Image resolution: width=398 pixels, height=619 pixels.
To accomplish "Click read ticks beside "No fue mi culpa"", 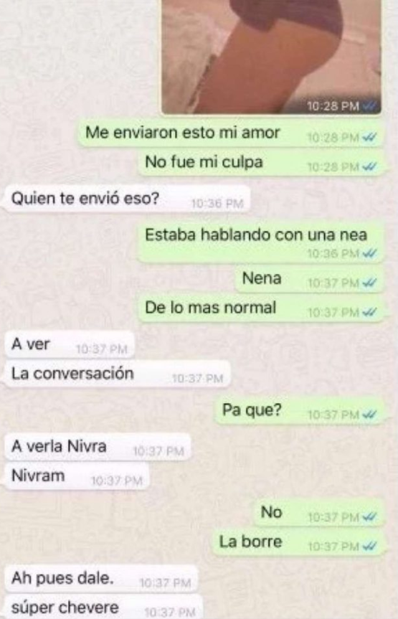I will pos(370,167).
